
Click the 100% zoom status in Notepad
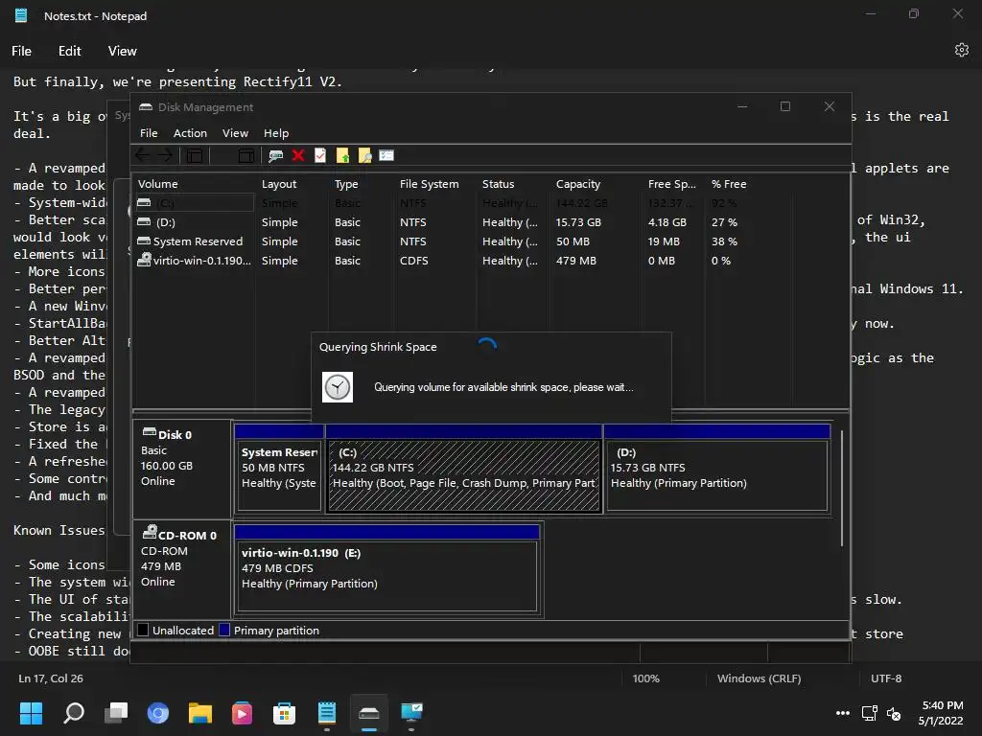point(645,678)
